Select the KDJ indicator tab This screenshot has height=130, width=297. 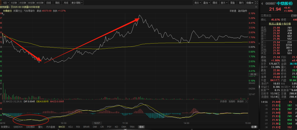(x=70, y=127)
